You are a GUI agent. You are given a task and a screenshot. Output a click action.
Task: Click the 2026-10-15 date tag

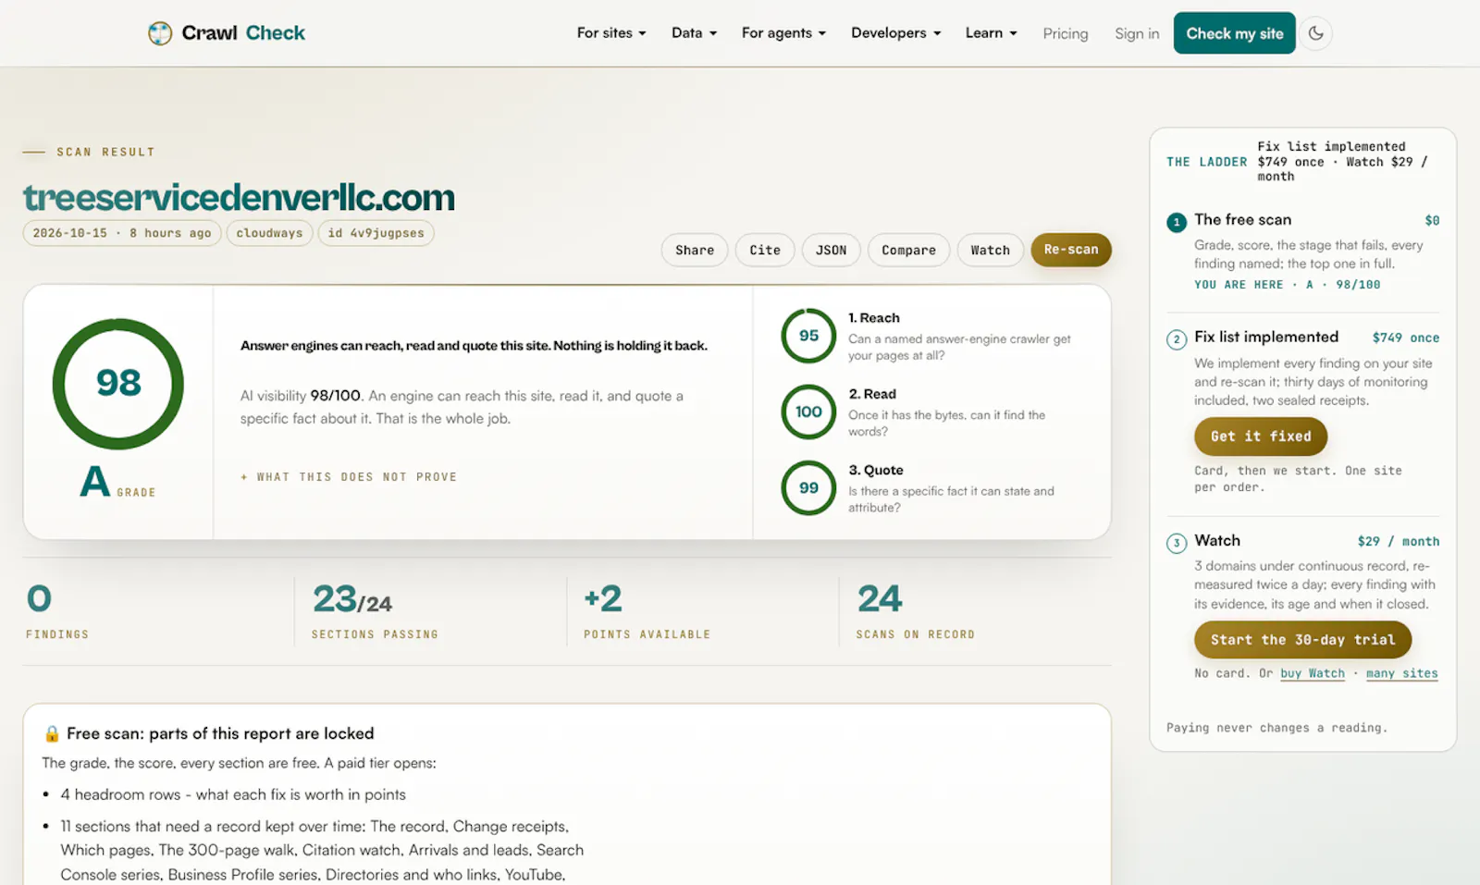click(x=122, y=233)
